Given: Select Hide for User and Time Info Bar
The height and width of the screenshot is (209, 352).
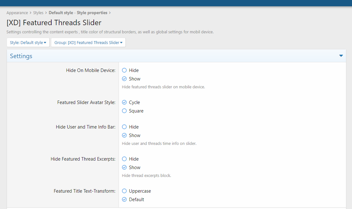Looking at the screenshot, I should point(124,127).
